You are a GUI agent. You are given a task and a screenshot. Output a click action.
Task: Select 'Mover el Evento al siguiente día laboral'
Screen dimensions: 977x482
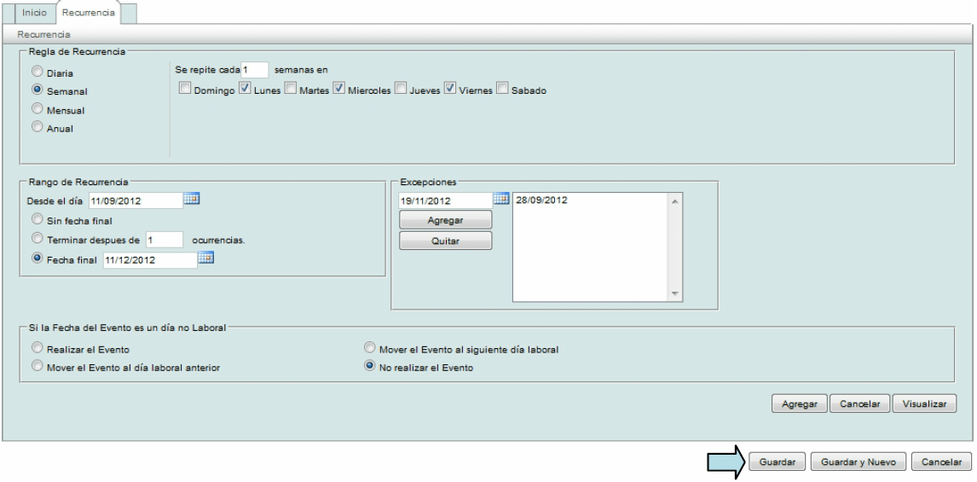370,349
